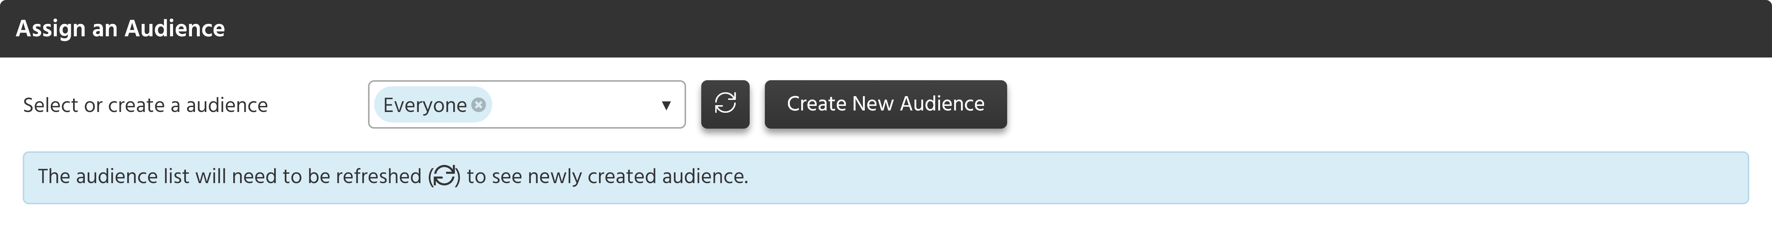Click the dark Assign an Audience title bar
This screenshot has height=227, width=1772.
(x=886, y=28)
